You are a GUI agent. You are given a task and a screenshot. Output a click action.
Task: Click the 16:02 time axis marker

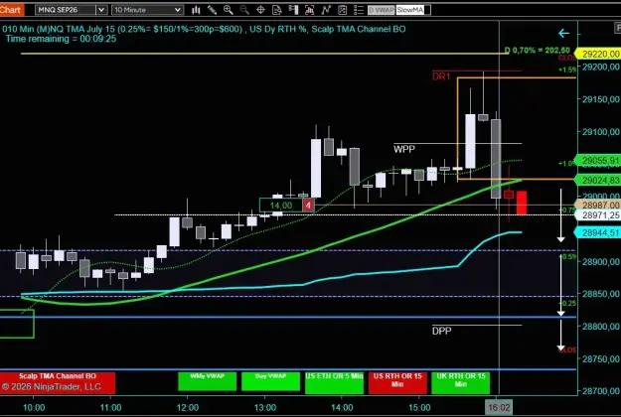pyautogui.click(x=499, y=407)
